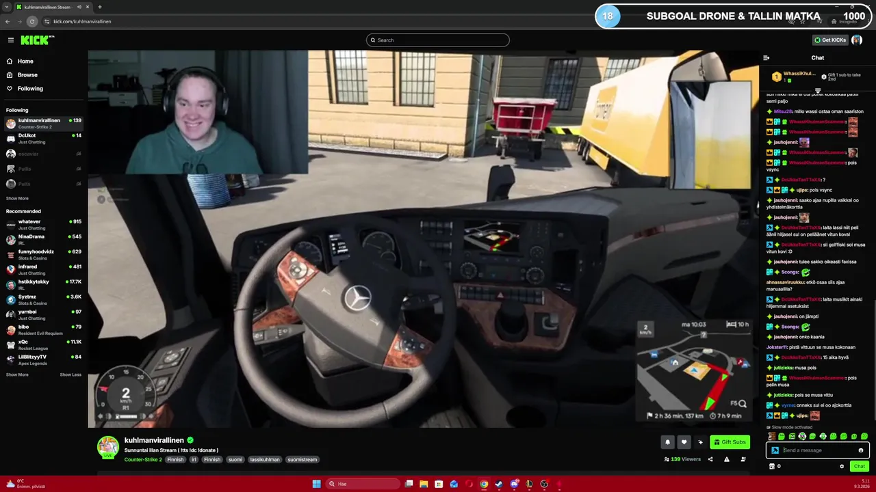Open hstikkytokky channel in Recommended list
This screenshot has height=492, width=876.
(44, 284)
